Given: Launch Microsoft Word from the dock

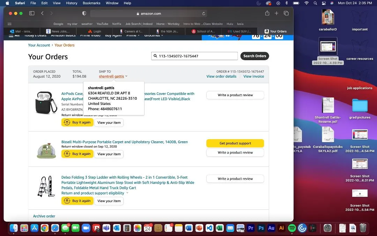Looking at the screenshot, I should click(x=189, y=228).
